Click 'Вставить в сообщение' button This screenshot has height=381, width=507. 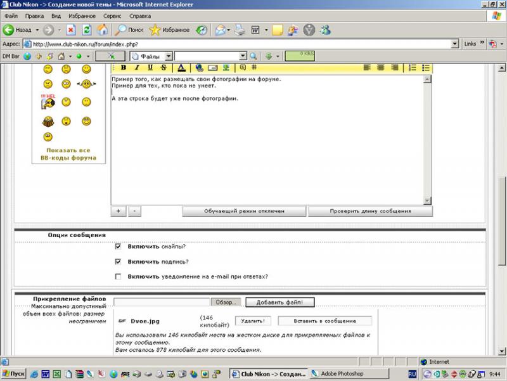(x=324, y=321)
